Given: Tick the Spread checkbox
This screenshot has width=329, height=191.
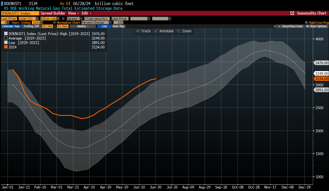Looking at the screenshot, I should pyautogui.click(x=63, y=19).
